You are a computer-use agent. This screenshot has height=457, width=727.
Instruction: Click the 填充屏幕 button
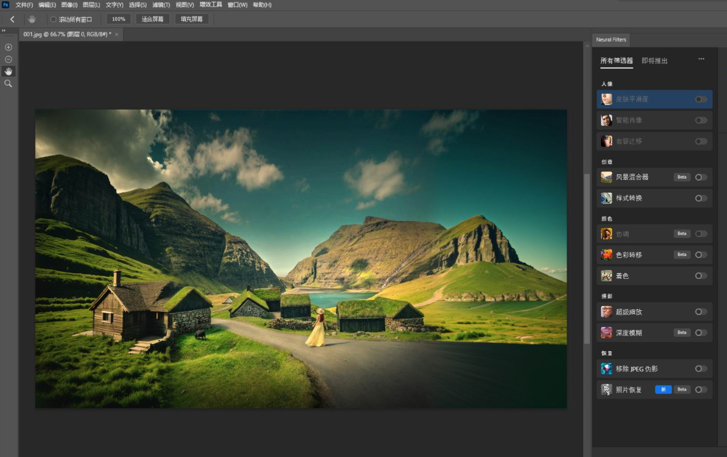(x=191, y=19)
